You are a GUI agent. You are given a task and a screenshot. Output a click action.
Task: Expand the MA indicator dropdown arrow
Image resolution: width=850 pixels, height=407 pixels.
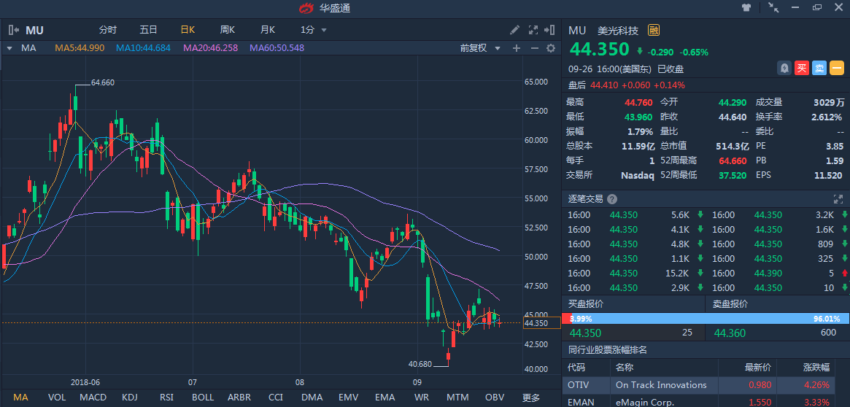coord(9,48)
